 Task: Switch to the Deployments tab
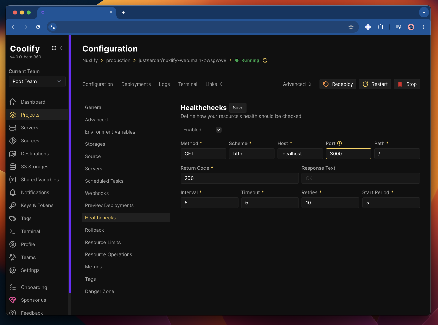136,84
